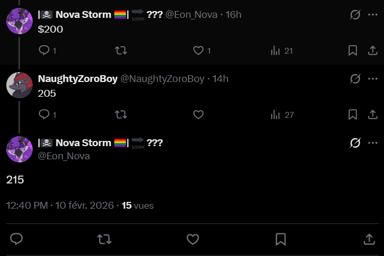Bookmark the main 215 post

pyautogui.click(x=281, y=239)
